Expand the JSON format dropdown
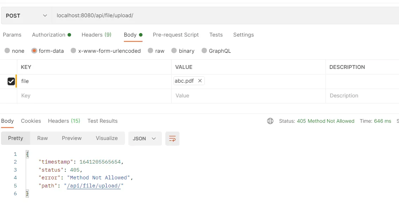This screenshot has width=399, height=211. point(145,139)
